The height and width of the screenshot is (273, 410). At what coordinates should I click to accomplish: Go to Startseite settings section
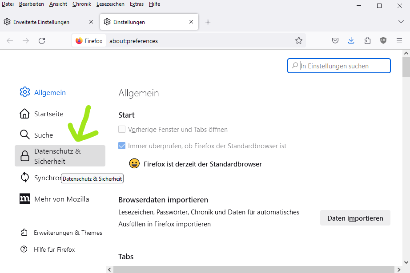coord(48,114)
